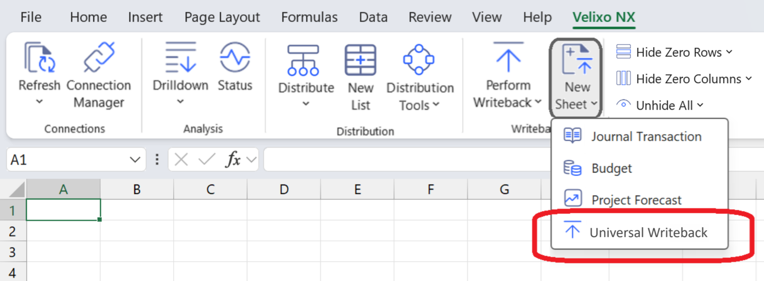The height and width of the screenshot is (281, 764).
Task: Switch to the Review tab
Action: coord(430,17)
